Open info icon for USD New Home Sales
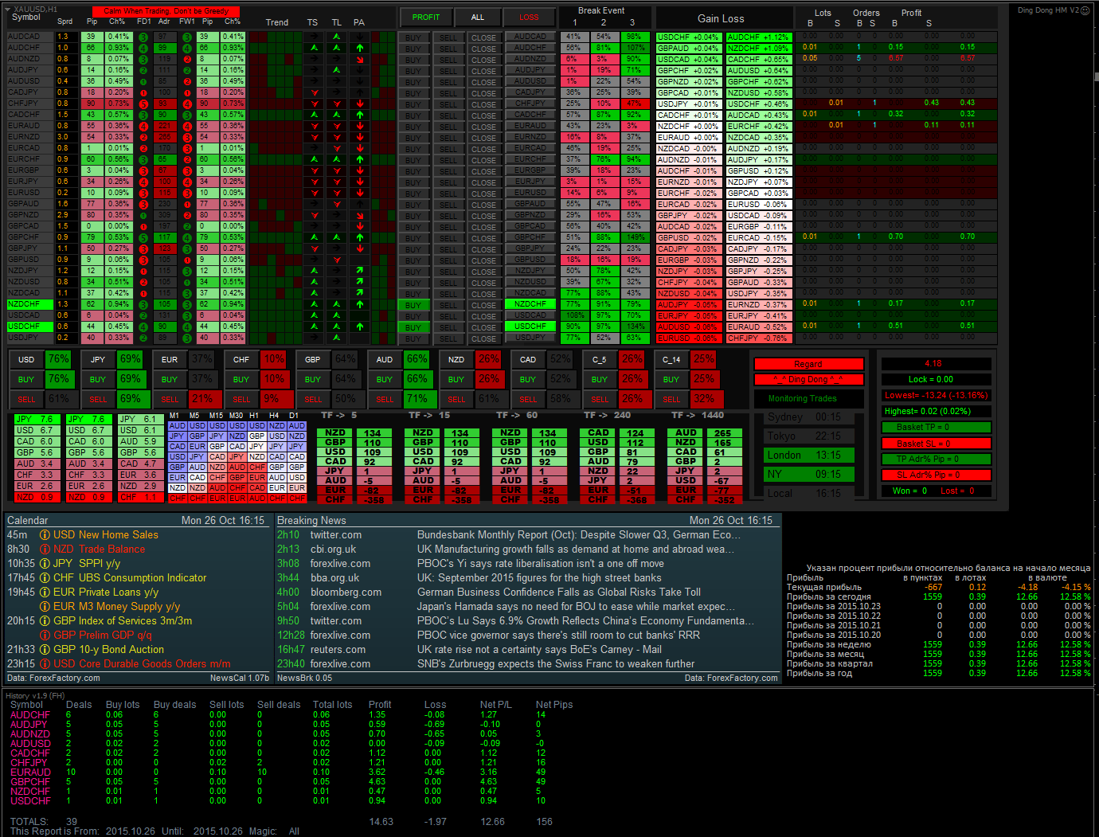 tap(45, 535)
